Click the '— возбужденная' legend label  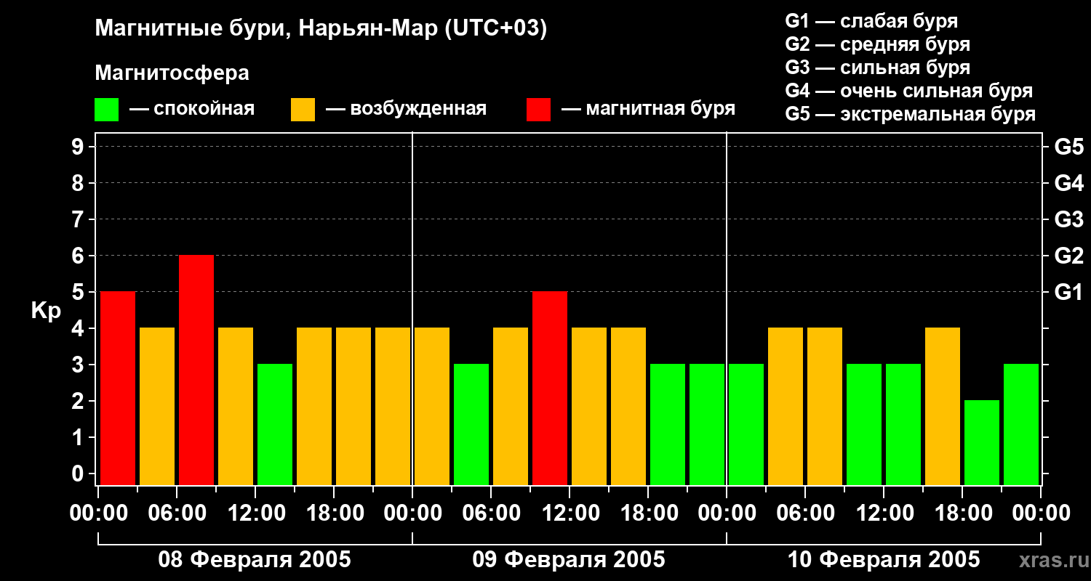pyautogui.click(x=406, y=109)
